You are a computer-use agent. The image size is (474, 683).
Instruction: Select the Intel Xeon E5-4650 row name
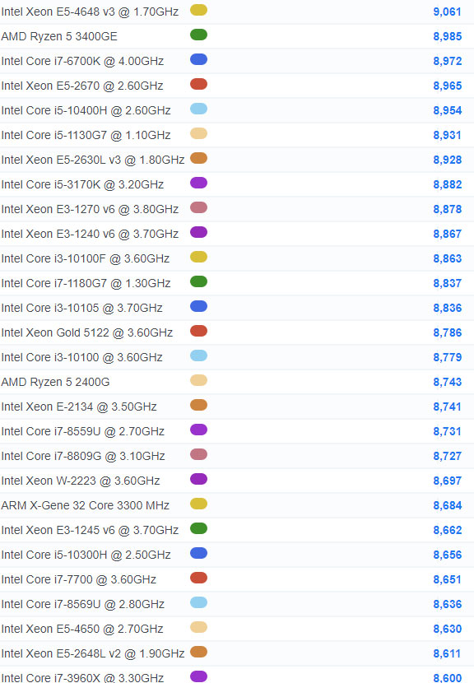[x=82, y=629]
